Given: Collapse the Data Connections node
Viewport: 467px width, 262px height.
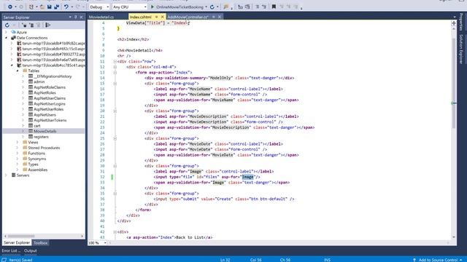Looking at the screenshot, I should [6, 38].
